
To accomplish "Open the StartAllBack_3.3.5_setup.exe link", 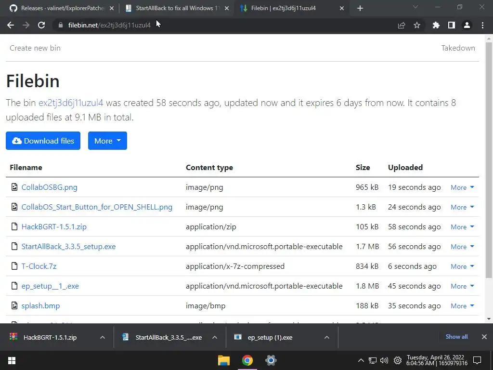I will click(x=68, y=246).
